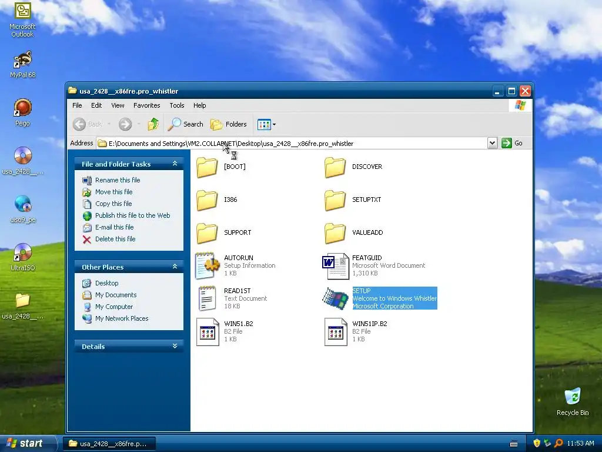This screenshot has width=602, height=452.
Task: Click Move this file
Action: coord(113,192)
